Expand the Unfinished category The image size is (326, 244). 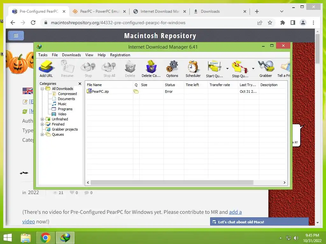pyautogui.click(x=42, y=119)
